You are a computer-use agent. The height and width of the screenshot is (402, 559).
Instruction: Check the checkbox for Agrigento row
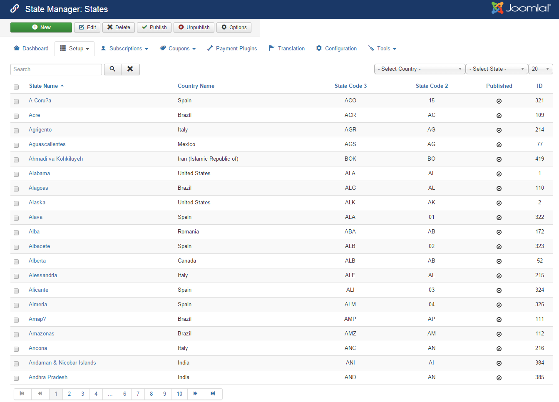click(x=16, y=131)
